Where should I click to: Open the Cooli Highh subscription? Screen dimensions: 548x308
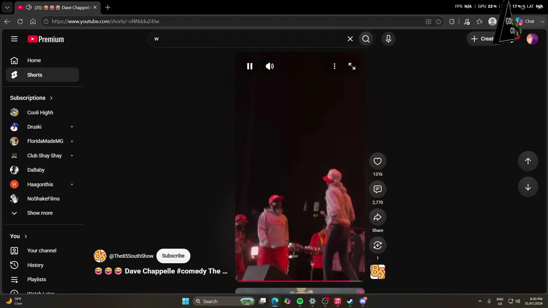tap(42, 113)
